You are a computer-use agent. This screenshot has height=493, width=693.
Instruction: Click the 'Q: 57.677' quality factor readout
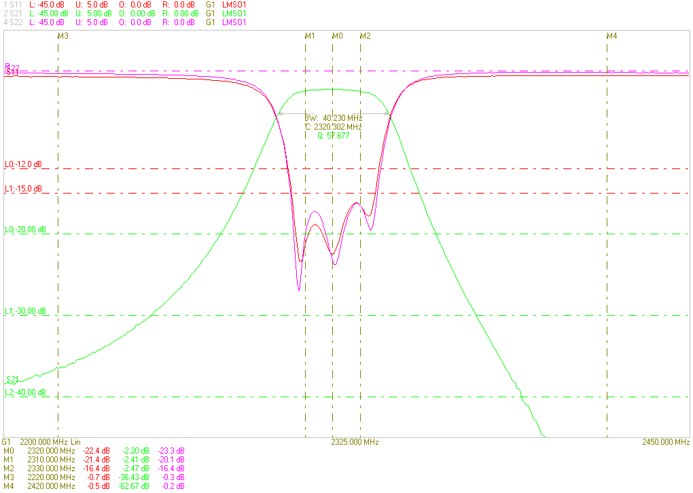[x=333, y=136]
